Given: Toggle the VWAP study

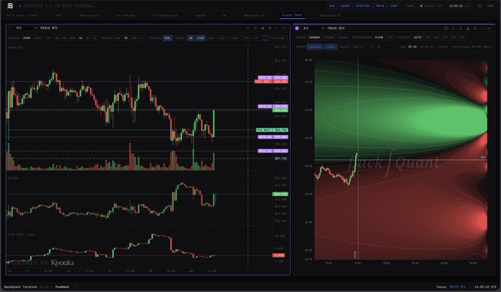Looking at the screenshot, I should pos(180,38).
